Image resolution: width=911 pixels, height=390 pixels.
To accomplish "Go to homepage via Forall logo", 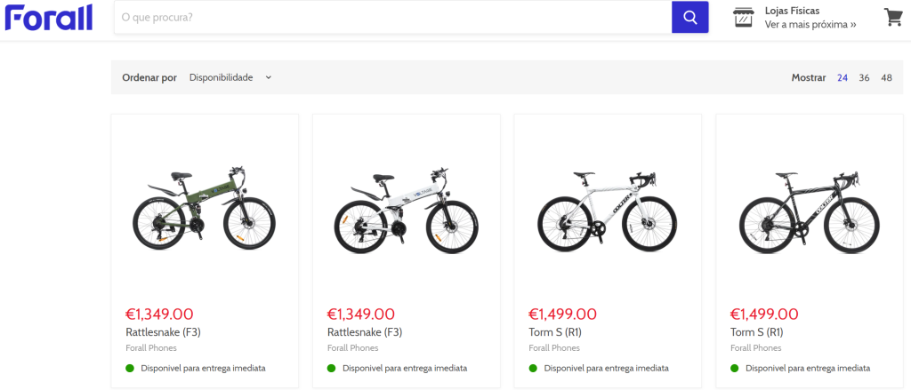I will 48,17.
